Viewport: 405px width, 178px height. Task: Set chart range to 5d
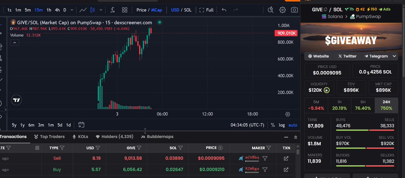click(60, 125)
